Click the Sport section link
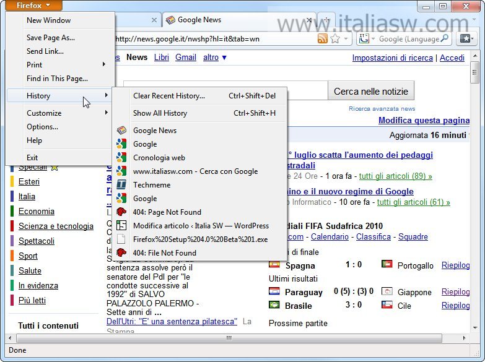The height and width of the screenshot is (362, 485). (28, 256)
